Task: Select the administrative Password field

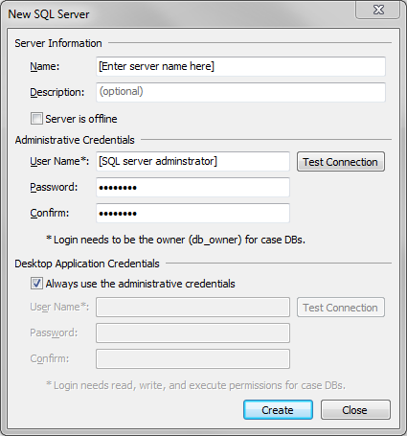Action: click(192, 187)
